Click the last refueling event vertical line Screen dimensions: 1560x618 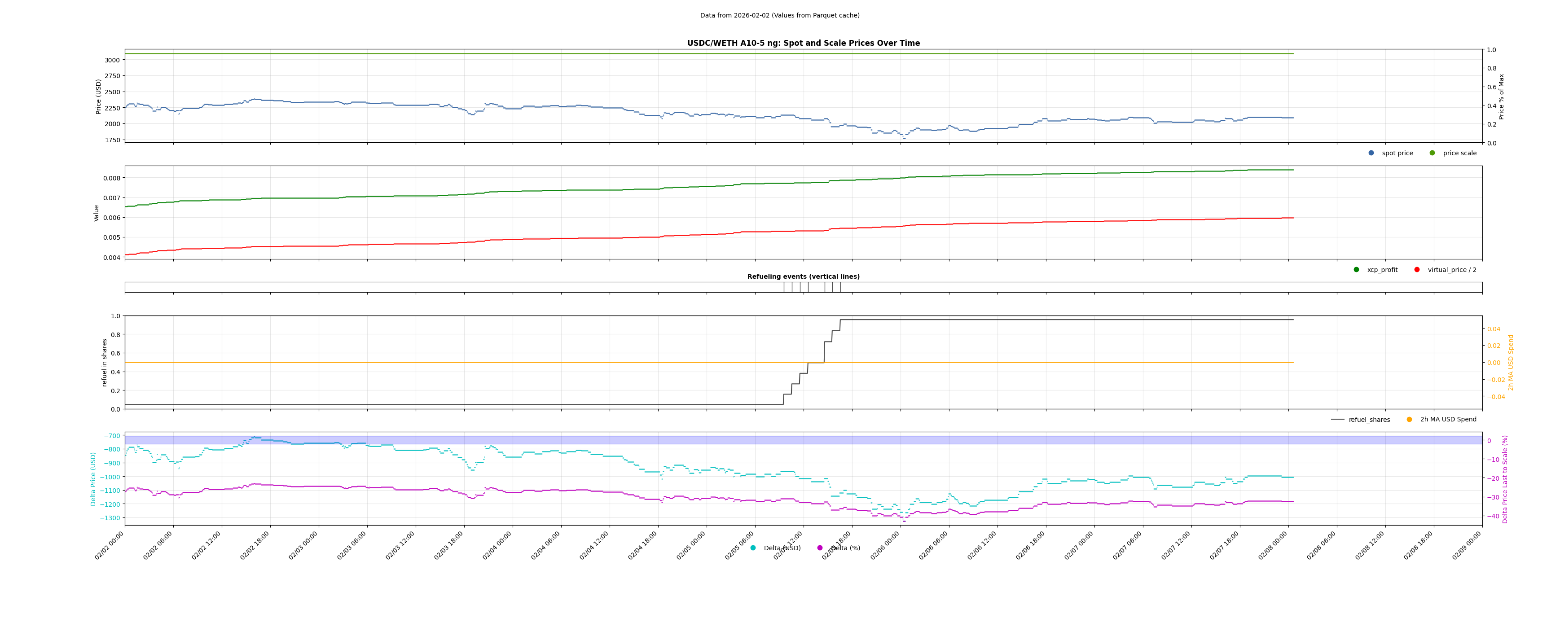point(840,288)
